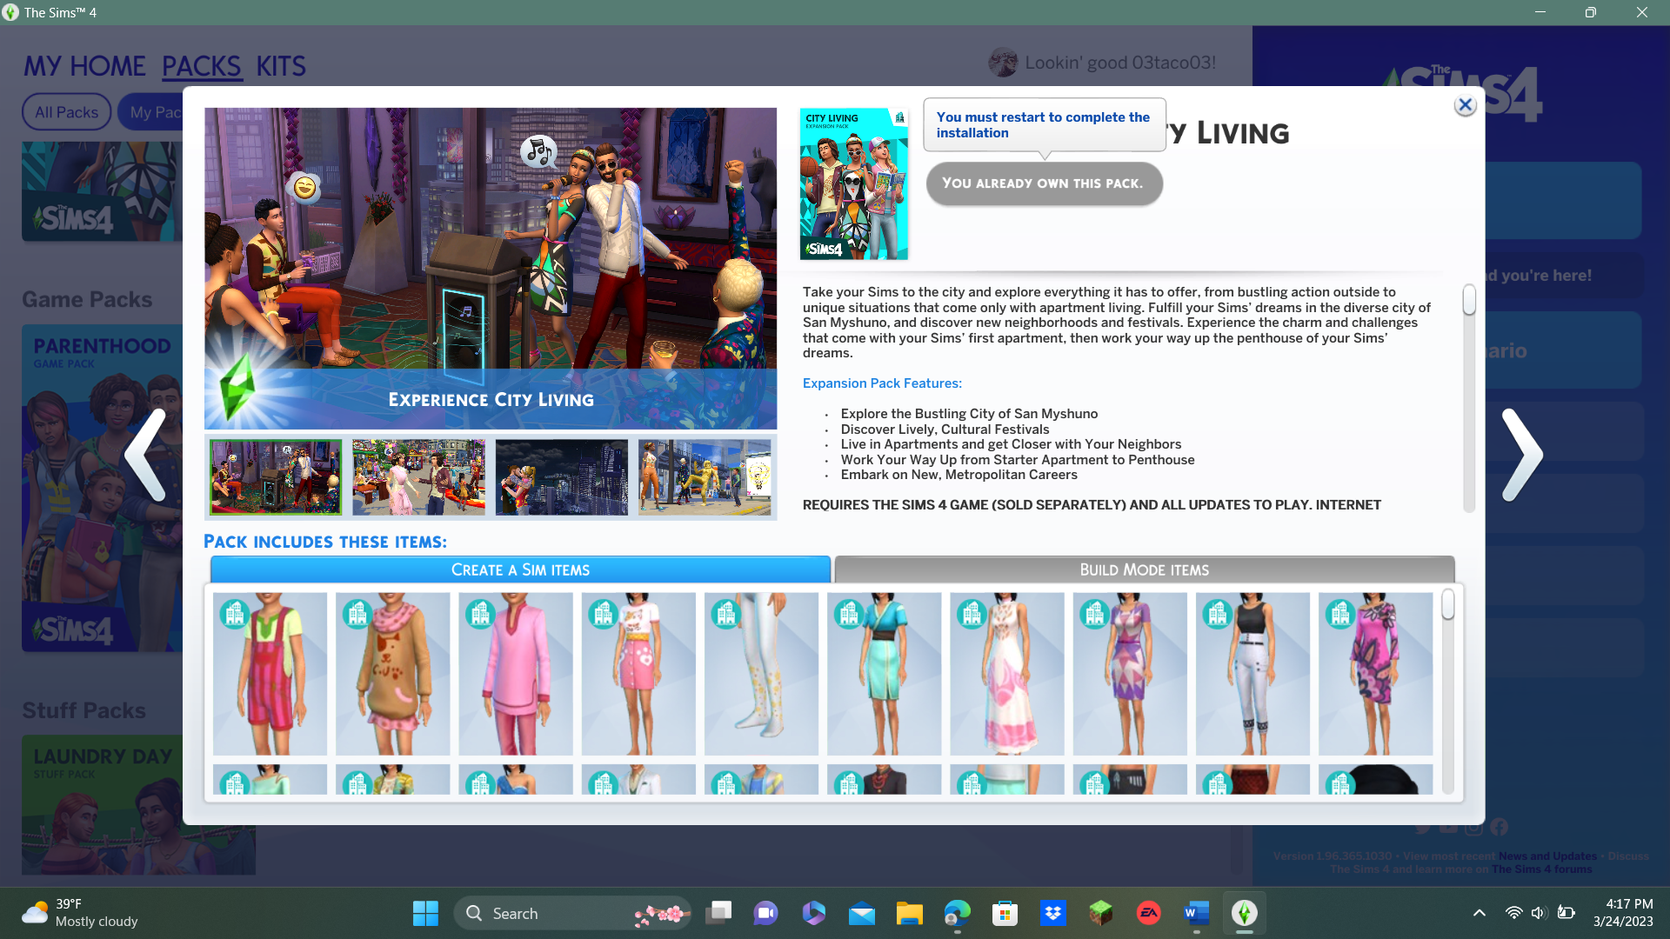Select pink kurta outfit item

coord(516,674)
